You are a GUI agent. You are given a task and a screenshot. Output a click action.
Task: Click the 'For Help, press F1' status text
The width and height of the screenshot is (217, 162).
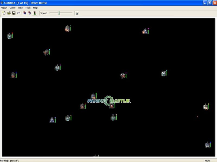(9, 161)
